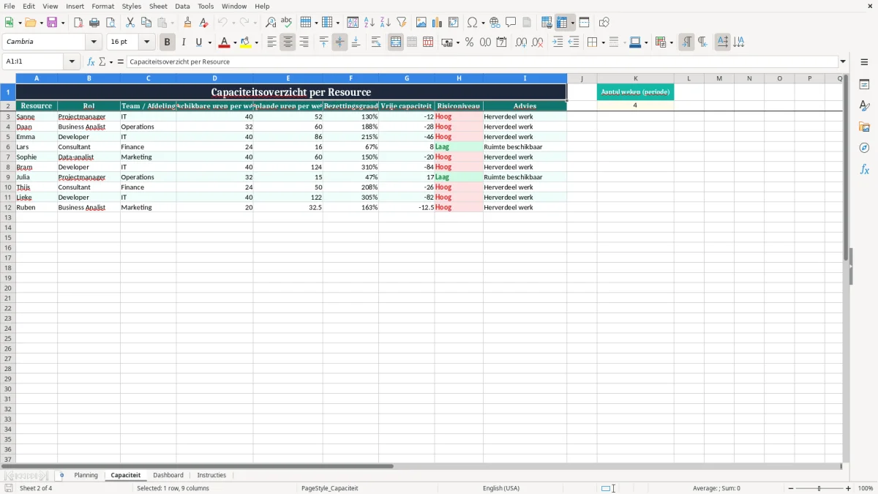This screenshot has width=878, height=494.
Task: Switch to the Planning sheet tab
Action: click(86, 475)
